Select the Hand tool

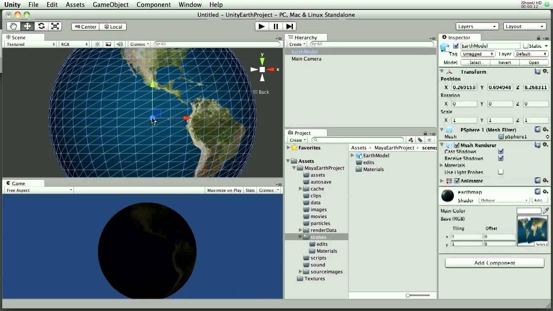[13, 26]
